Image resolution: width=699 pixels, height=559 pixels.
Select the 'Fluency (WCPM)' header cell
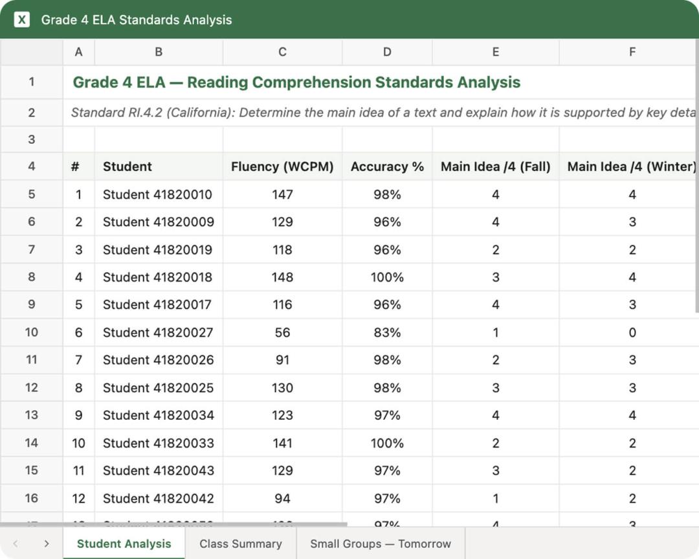[x=282, y=166]
